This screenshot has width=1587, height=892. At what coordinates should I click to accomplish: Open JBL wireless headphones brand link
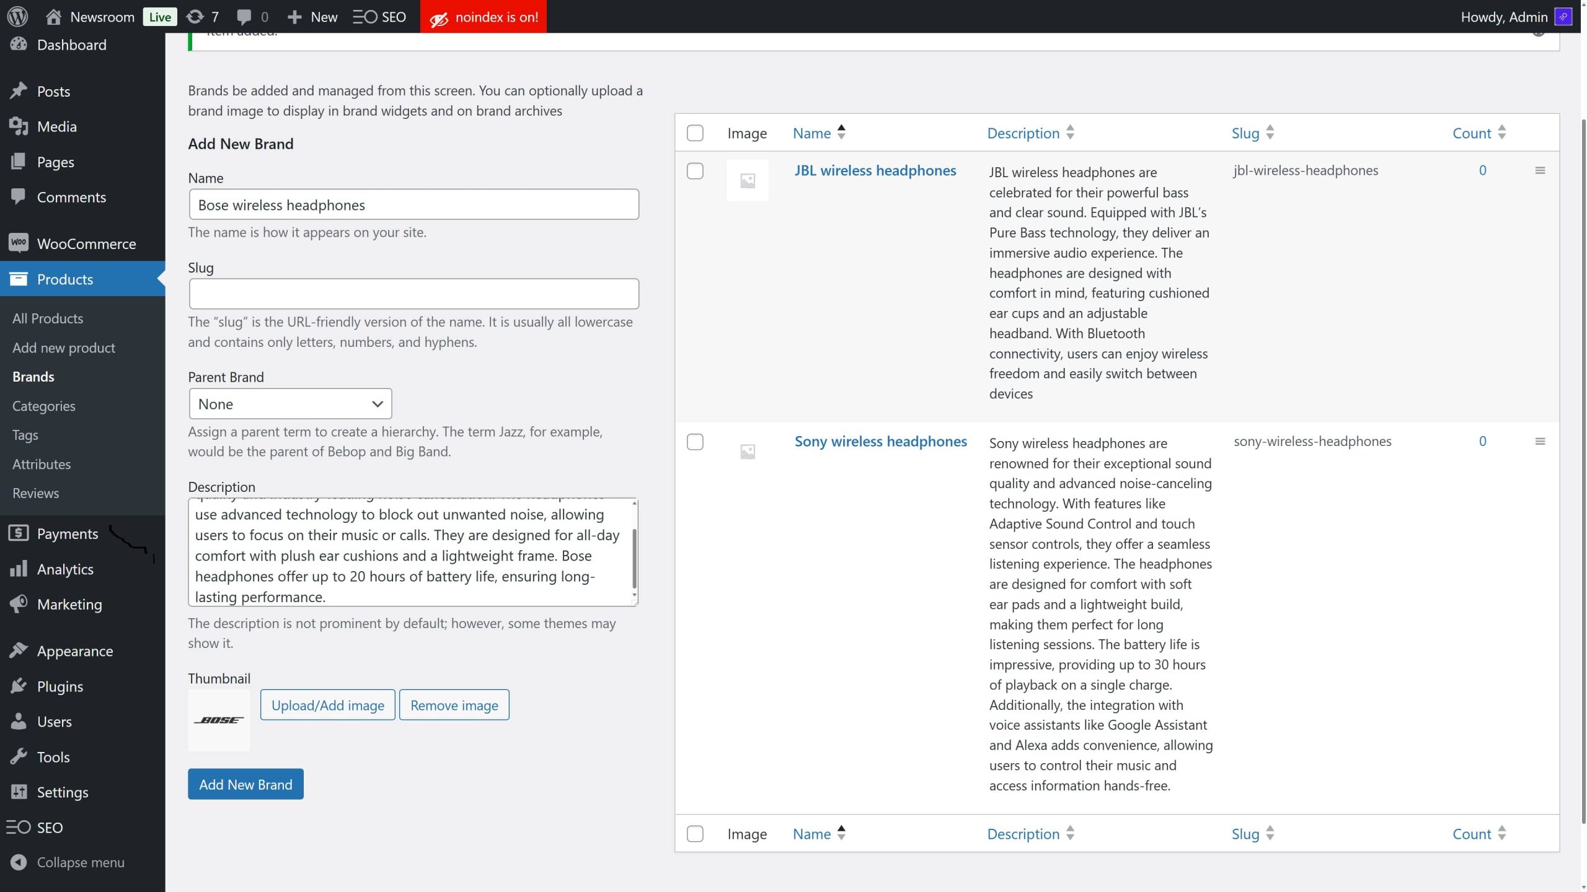[875, 170]
